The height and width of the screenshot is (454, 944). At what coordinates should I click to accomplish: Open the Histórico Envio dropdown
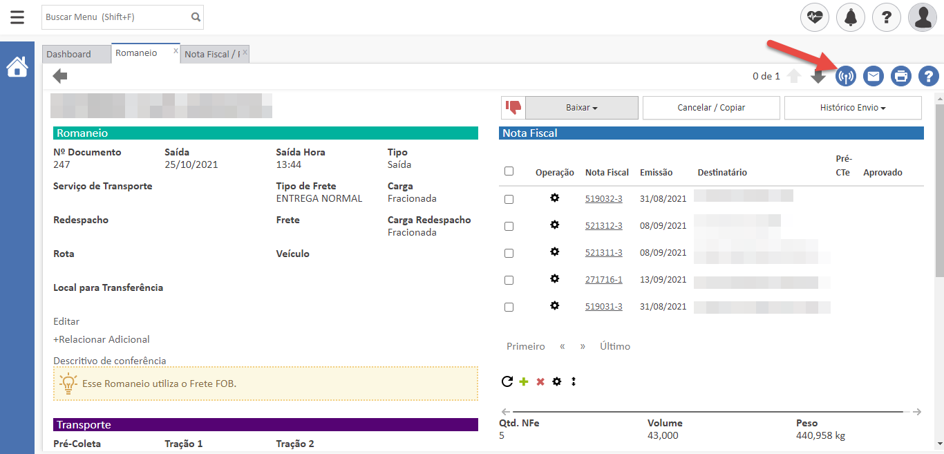coord(852,108)
